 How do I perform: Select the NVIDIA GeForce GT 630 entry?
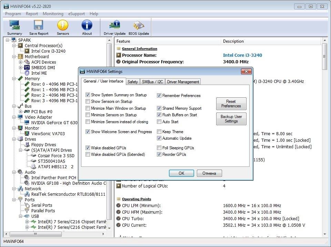(54, 122)
